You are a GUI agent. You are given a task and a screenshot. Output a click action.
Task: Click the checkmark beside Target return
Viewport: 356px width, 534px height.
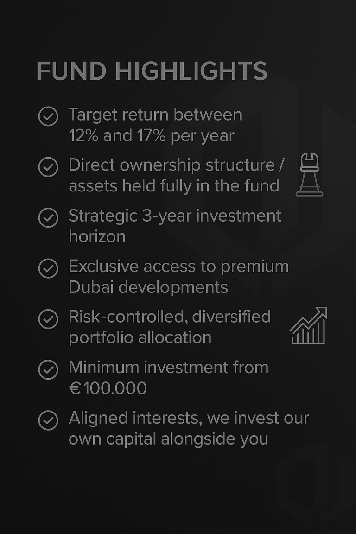pyautogui.click(x=48, y=116)
